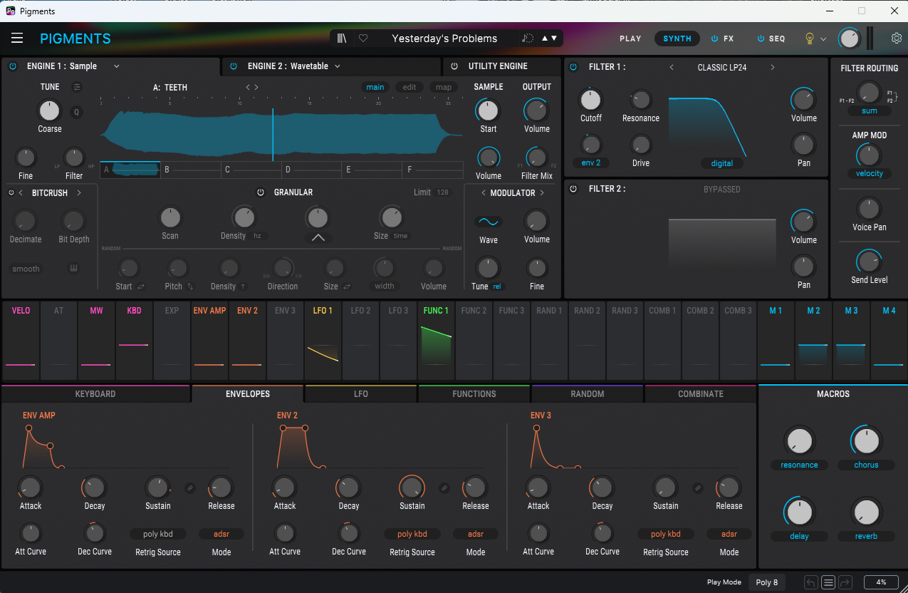The image size is (908, 593).
Task: Select next filter type after CLASSIC LP24
Action: (773, 67)
